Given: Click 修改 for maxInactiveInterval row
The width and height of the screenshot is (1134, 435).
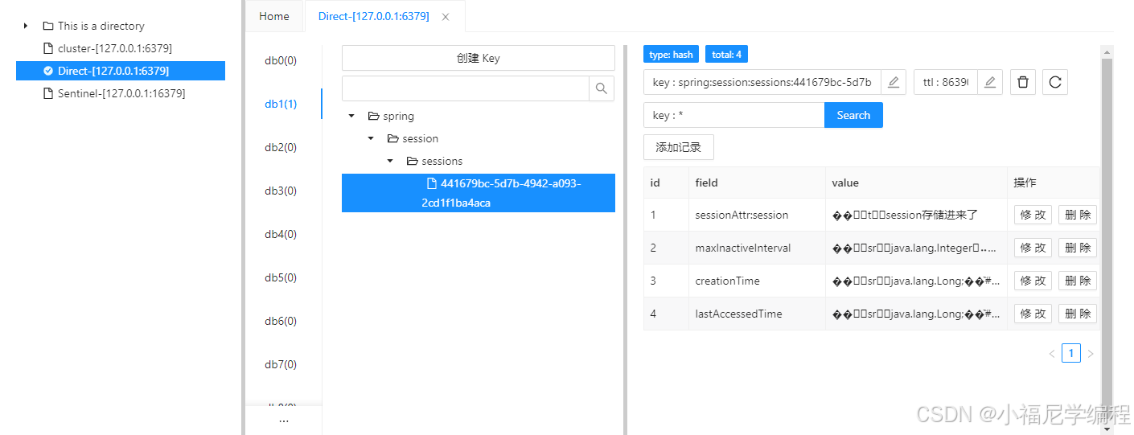Looking at the screenshot, I should pyautogui.click(x=1033, y=248).
